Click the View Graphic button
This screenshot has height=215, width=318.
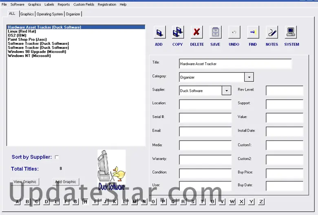click(x=25, y=182)
